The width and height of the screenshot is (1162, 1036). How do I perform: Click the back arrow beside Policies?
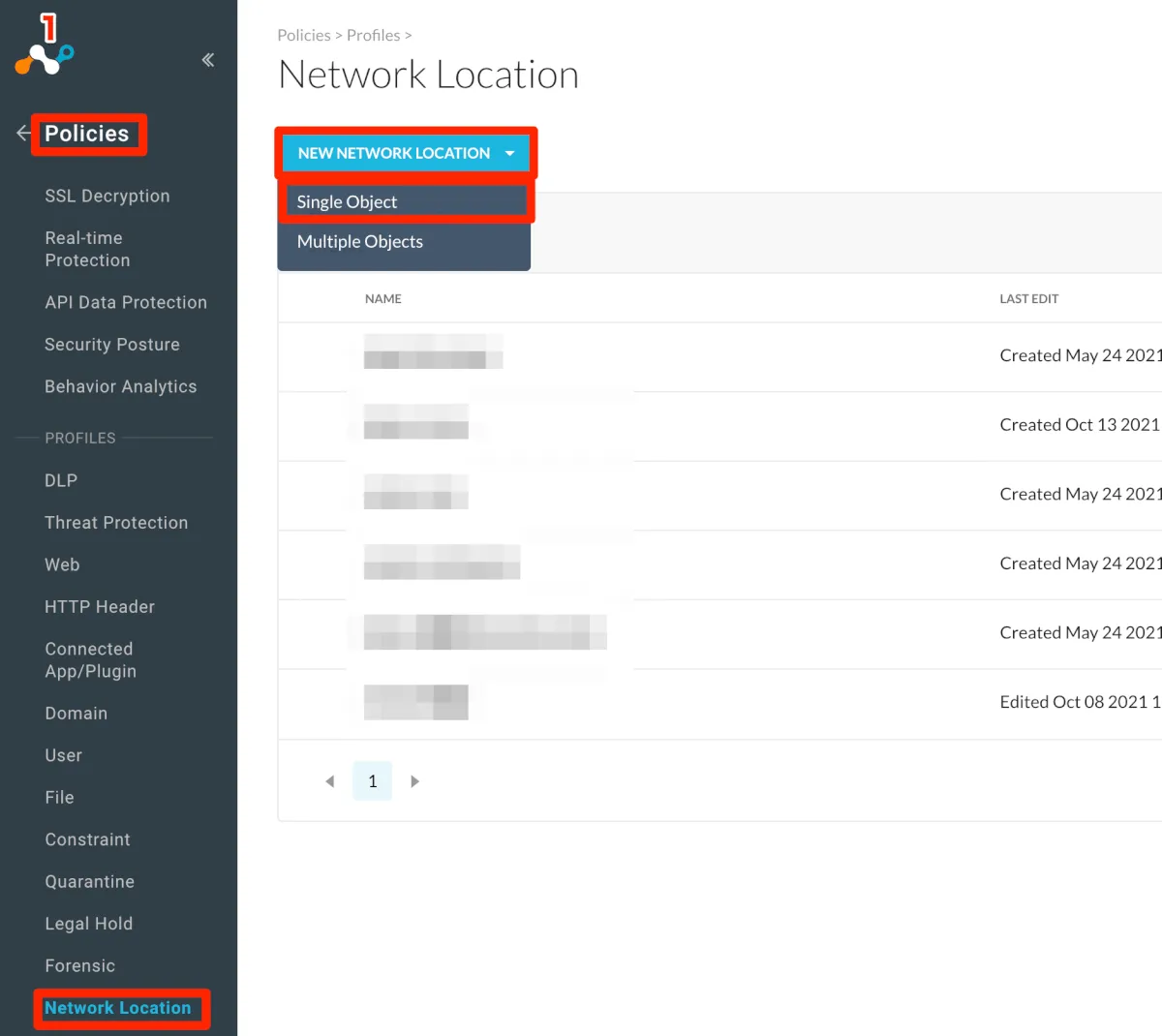(x=23, y=134)
